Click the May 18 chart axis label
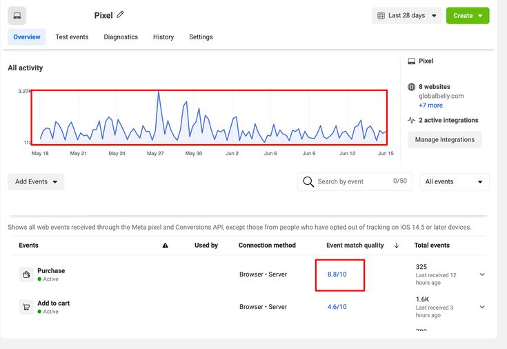The height and width of the screenshot is (349, 507). [40, 153]
